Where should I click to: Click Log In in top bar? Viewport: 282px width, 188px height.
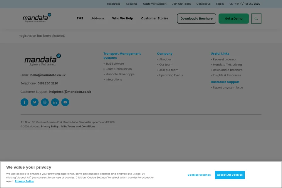coord(220,4)
